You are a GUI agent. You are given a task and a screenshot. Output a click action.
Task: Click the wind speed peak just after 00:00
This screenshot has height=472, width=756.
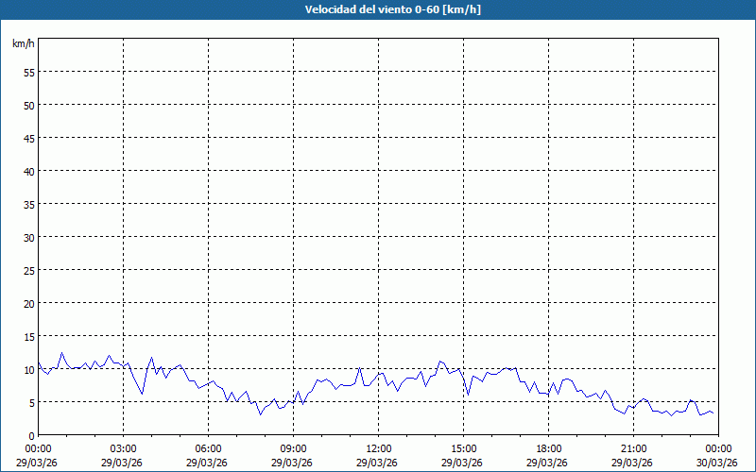click(x=62, y=353)
